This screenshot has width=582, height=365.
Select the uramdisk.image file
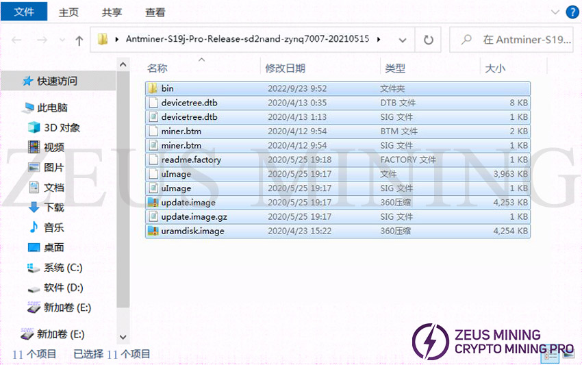(338, 231)
